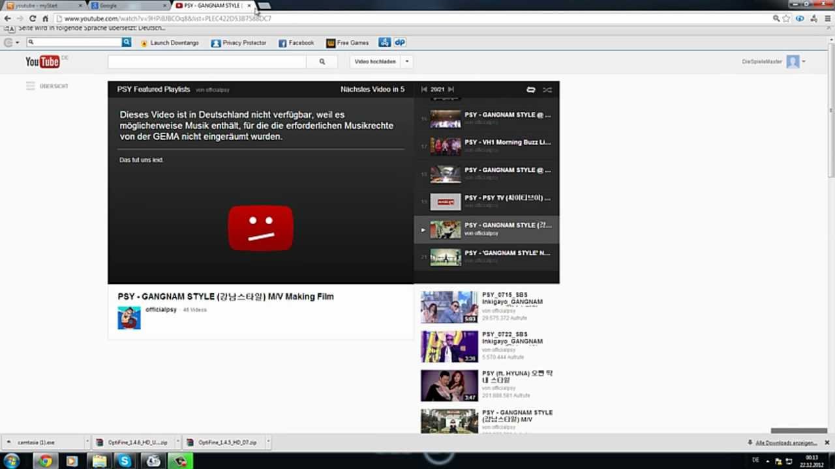
Task: Open the Windows Explorer folder taskbar icon
Action: tap(99, 461)
